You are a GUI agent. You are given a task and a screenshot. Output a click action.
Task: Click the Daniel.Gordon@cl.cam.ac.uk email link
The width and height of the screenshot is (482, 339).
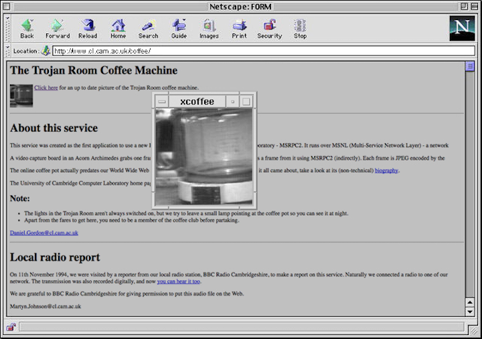click(44, 232)
